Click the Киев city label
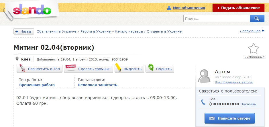 [x=26, y=59]
